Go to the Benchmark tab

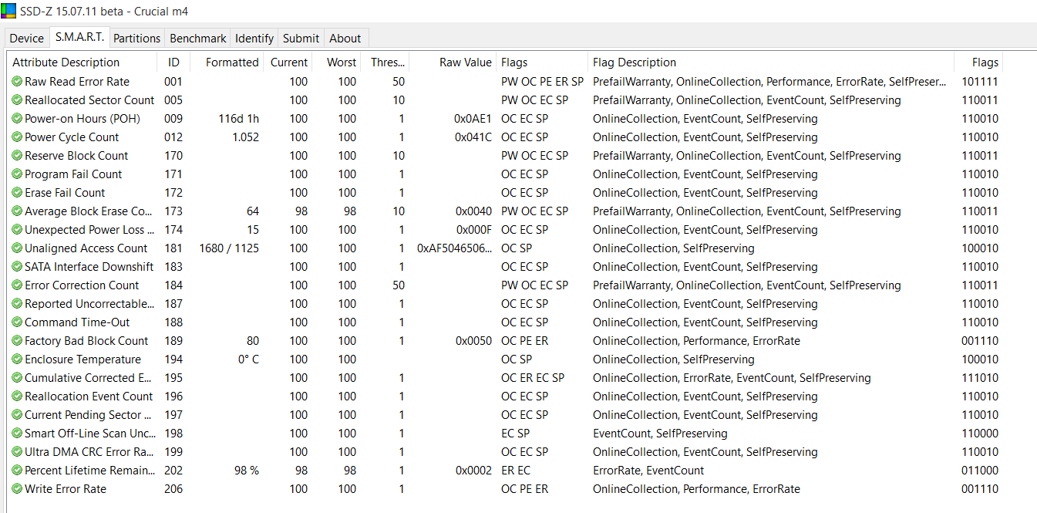(x=198, y=38)
